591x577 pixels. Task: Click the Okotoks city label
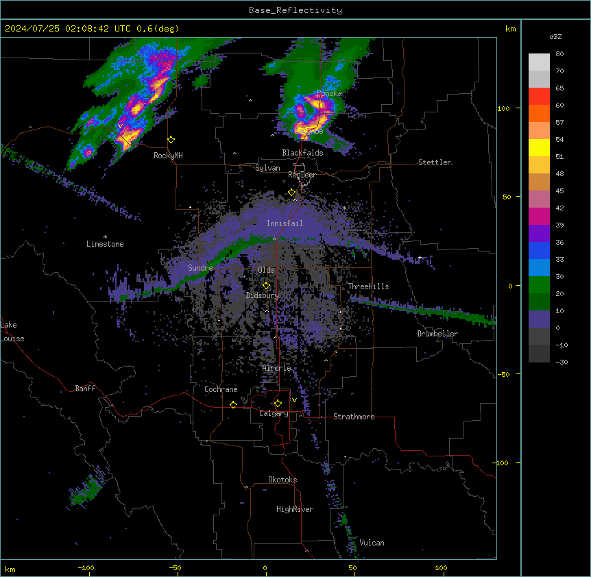(282, 480)
